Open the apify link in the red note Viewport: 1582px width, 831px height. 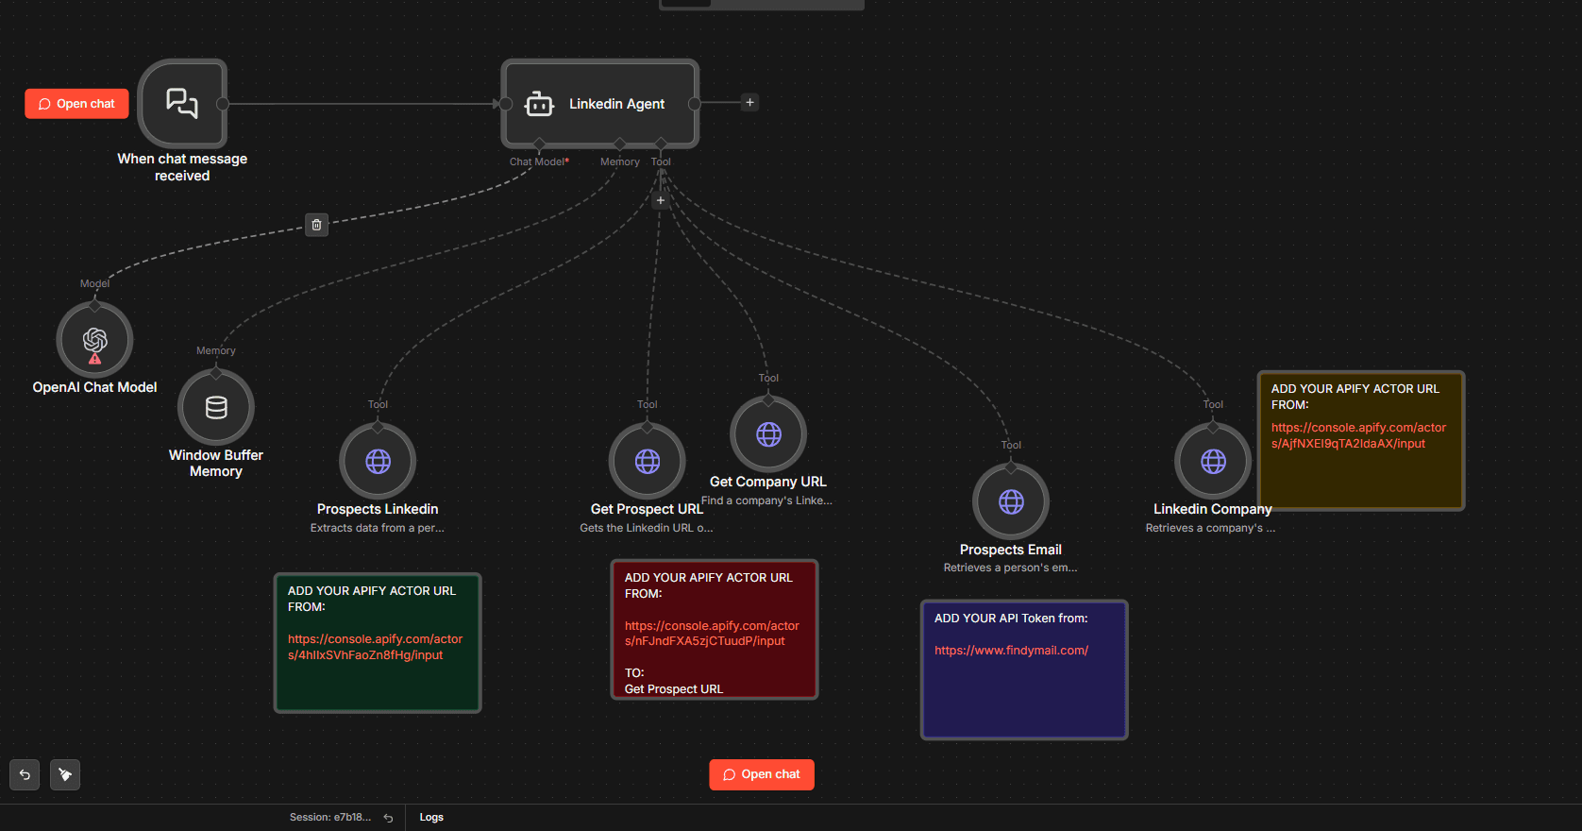pyautogui.click(x=712, y=634)
